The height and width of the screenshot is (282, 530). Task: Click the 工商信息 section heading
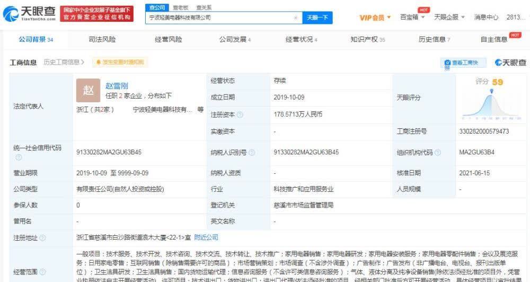(x=23, y=63)
